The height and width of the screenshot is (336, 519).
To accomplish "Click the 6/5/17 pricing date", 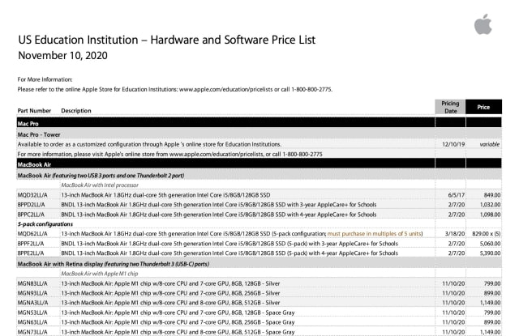I will [x=457, y=195].
